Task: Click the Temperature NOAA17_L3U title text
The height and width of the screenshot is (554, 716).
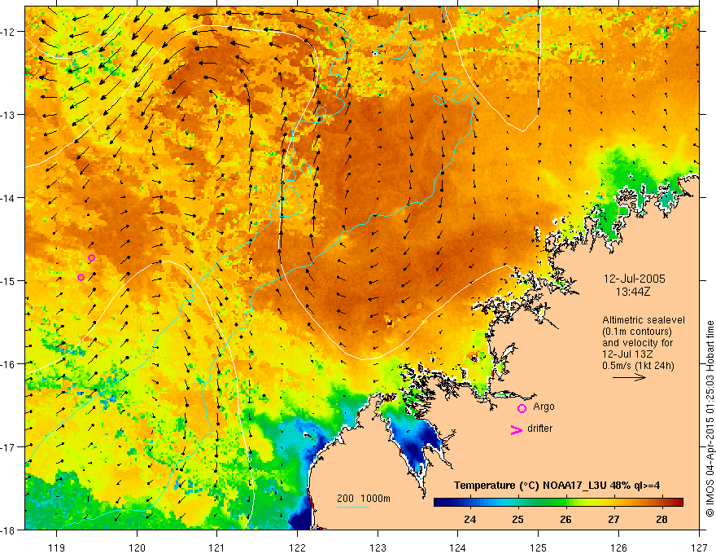Action: click(x=557, y=486)
